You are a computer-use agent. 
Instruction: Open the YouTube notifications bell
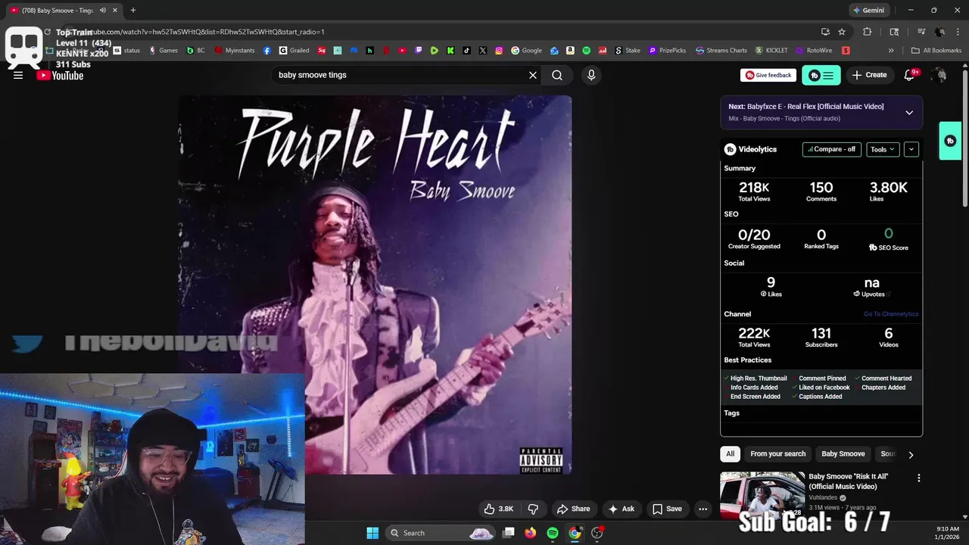[909, 75]
